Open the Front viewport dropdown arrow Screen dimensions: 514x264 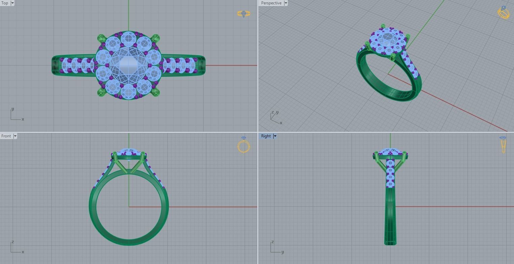pyautogui.click(x=15, y=136)
